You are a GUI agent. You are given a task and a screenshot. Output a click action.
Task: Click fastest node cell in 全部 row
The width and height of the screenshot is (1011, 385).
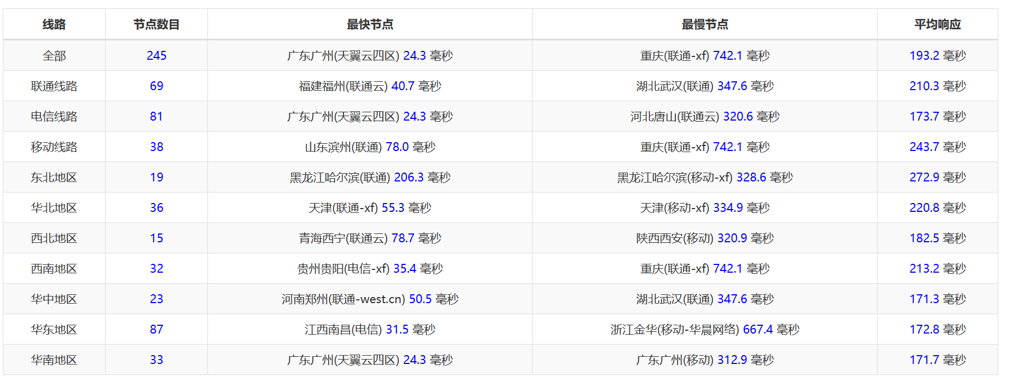(x=370, y=55)
